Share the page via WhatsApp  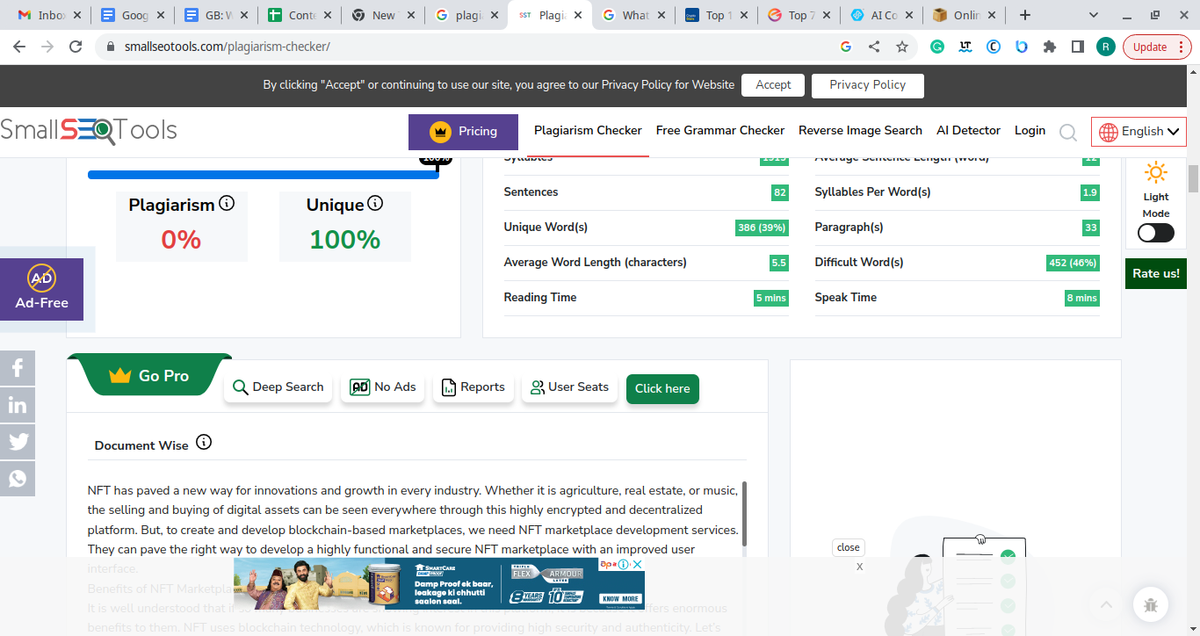(x=18, y=479)
